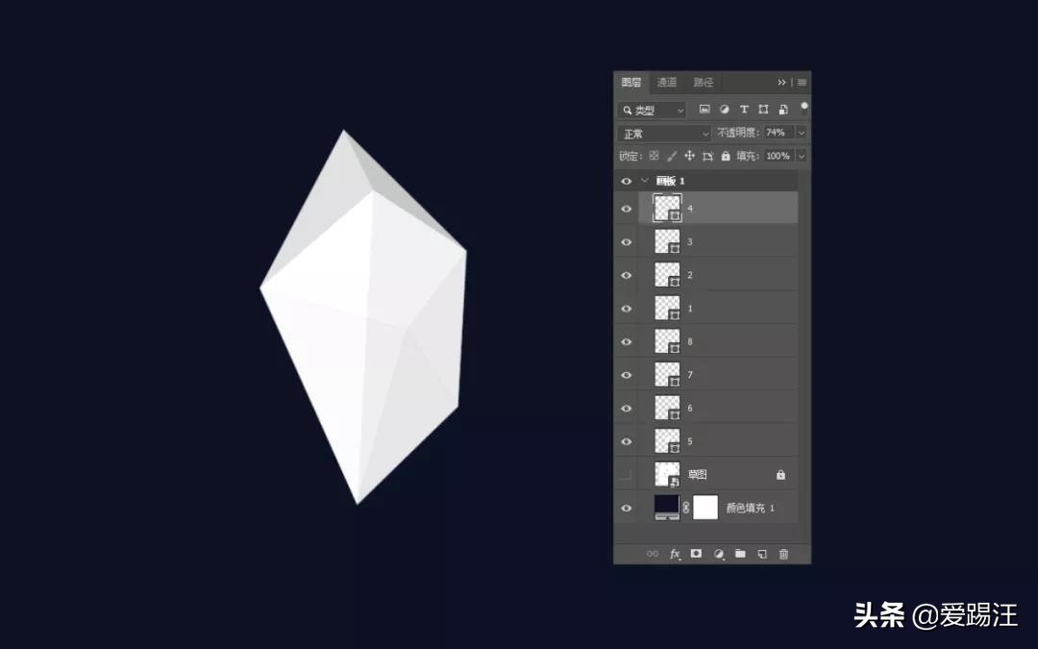Viewport: 1038px width, 649px height.
Task: Open the fx layer style menu
Action: (x=675, y=554)
